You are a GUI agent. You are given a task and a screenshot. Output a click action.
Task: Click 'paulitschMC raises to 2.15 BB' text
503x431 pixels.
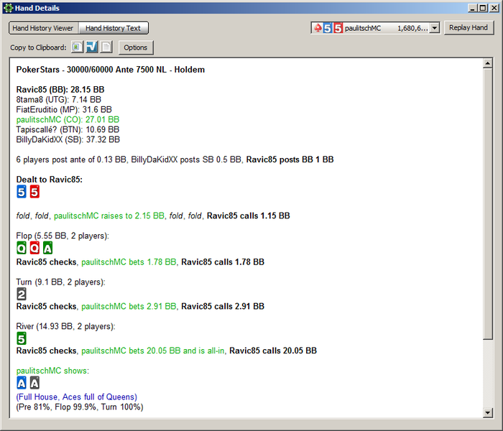pos(109,215)
